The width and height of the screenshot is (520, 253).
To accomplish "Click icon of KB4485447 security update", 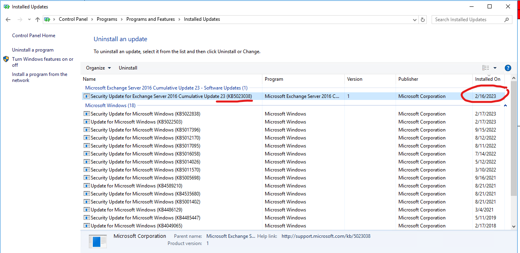I will (x=87, y=218).
